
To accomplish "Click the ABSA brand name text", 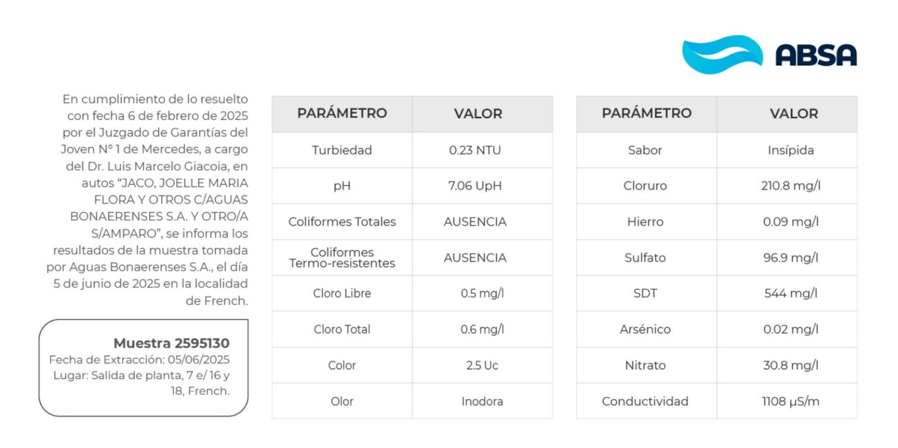I will (816, 55).
